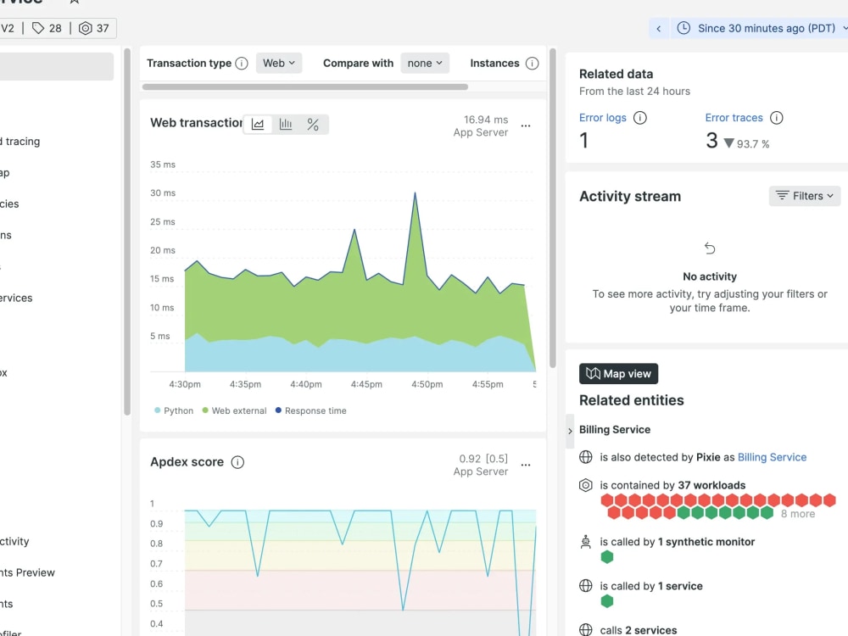Open Apdex score chart more options menu
Screen dimensions: 848x636
point(526,465)
